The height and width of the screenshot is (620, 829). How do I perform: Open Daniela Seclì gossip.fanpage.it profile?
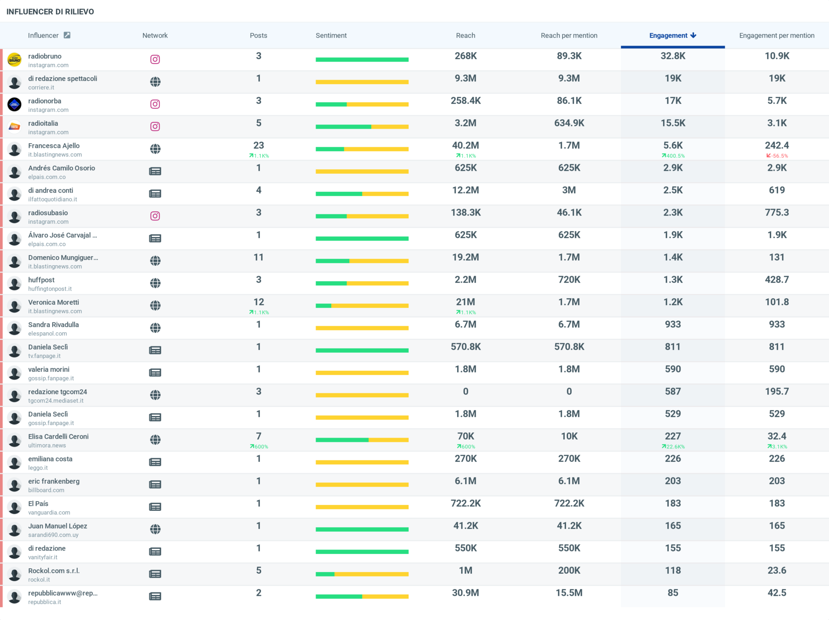click(48, 414)
